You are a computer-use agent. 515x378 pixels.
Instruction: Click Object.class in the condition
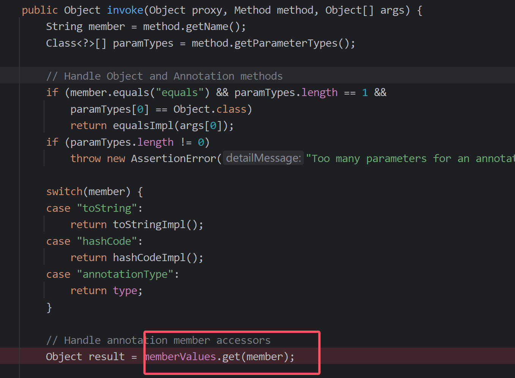tap(210, 109)
